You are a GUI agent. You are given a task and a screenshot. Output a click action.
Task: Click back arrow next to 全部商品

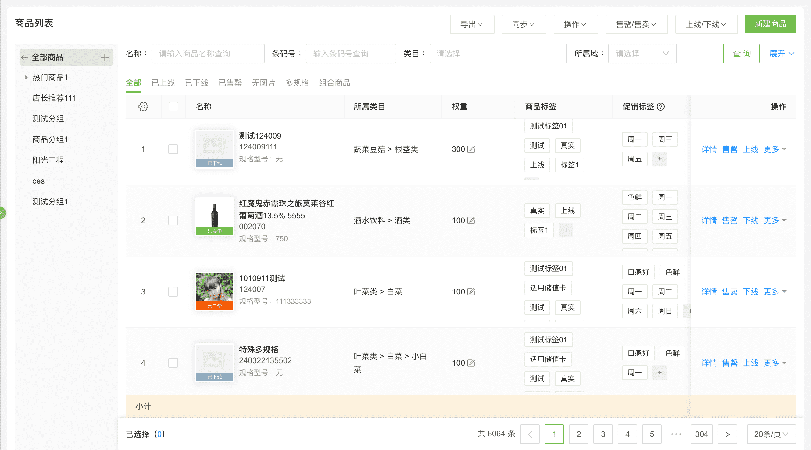click(x=24, y=57)
